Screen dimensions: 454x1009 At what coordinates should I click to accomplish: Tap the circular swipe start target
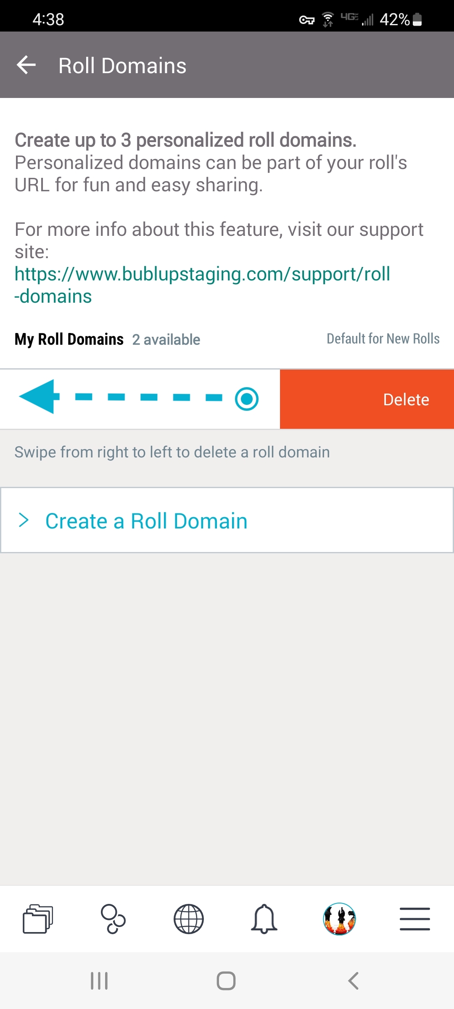[x=247, y=399]
